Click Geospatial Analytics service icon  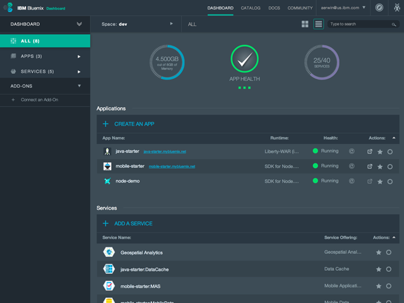(109, 252)
